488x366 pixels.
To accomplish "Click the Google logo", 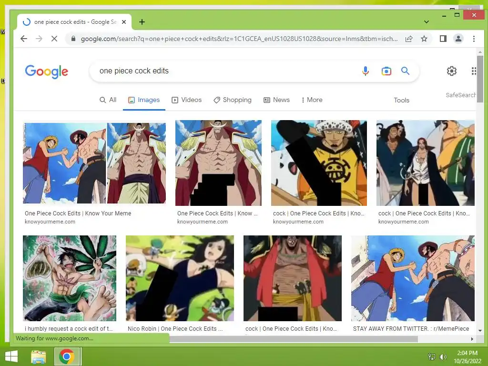I will [46, 71].
